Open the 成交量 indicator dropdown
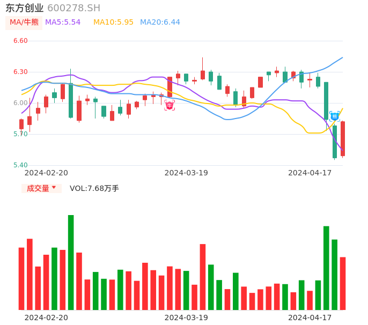Screen dimensions: 368x325 tap(41, 188)
